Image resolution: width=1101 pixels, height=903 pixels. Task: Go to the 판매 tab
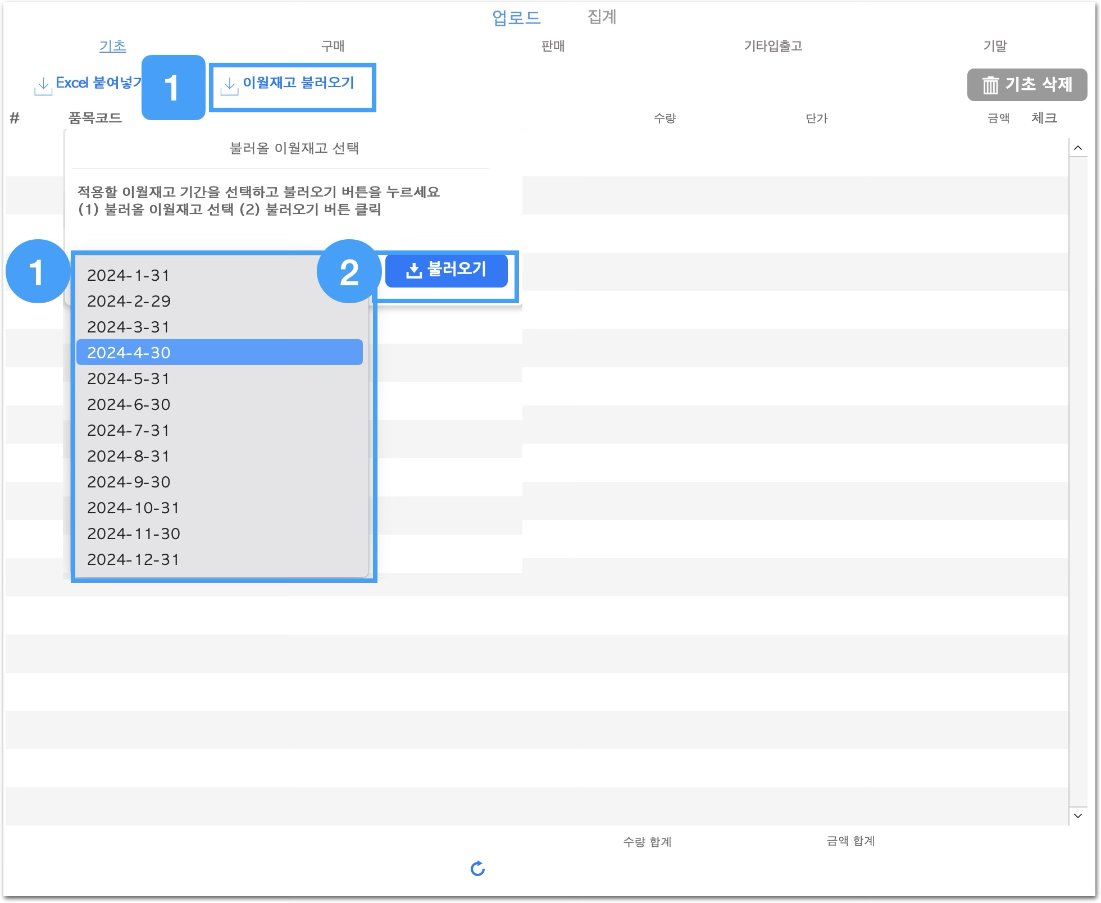coord(553,46)
